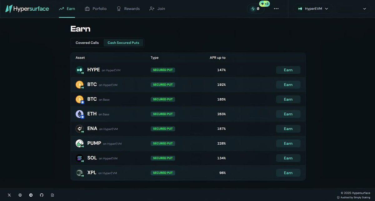Click the 98% APR value
The height and width of the screenshot is (201, 375).
222,173
